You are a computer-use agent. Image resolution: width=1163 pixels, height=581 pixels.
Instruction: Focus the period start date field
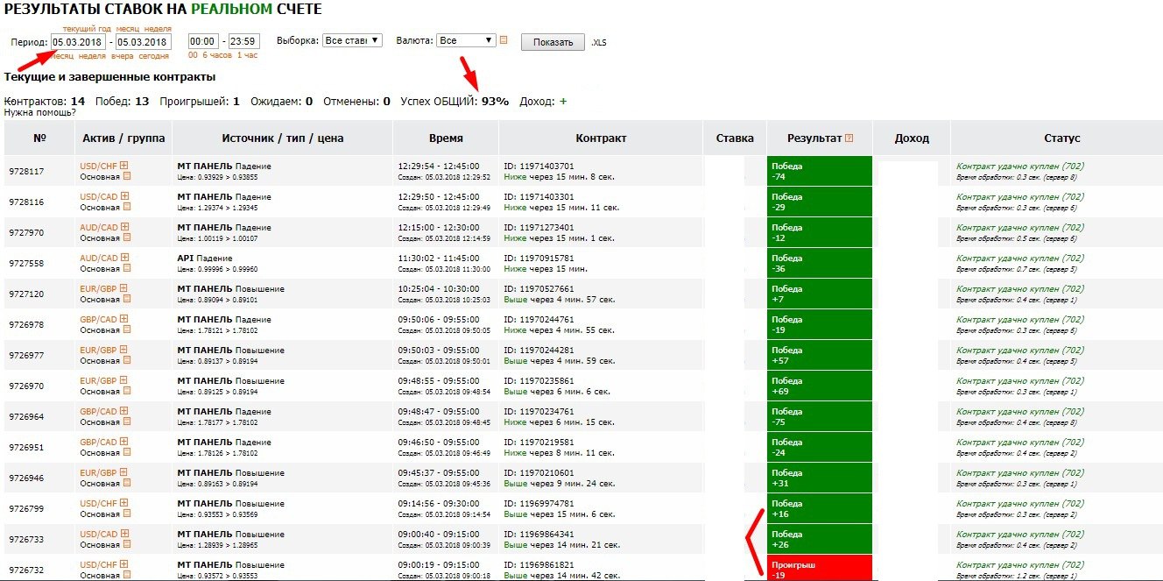(79, 41)
